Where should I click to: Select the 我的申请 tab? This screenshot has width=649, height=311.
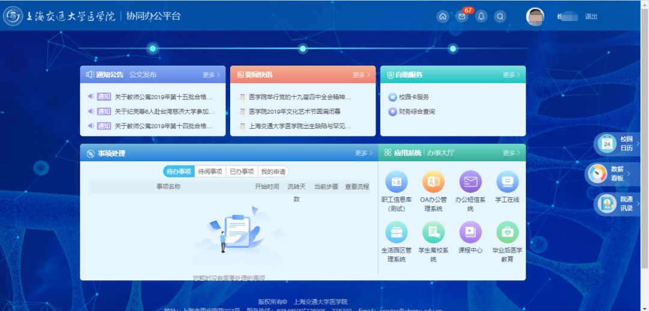(273, 171)
